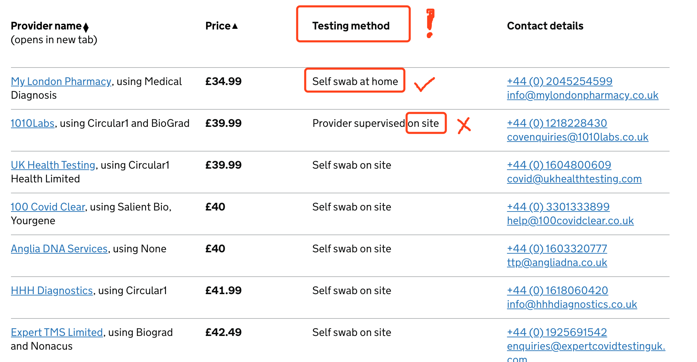Call My London Pharmacy phone number

coord(559,82)
